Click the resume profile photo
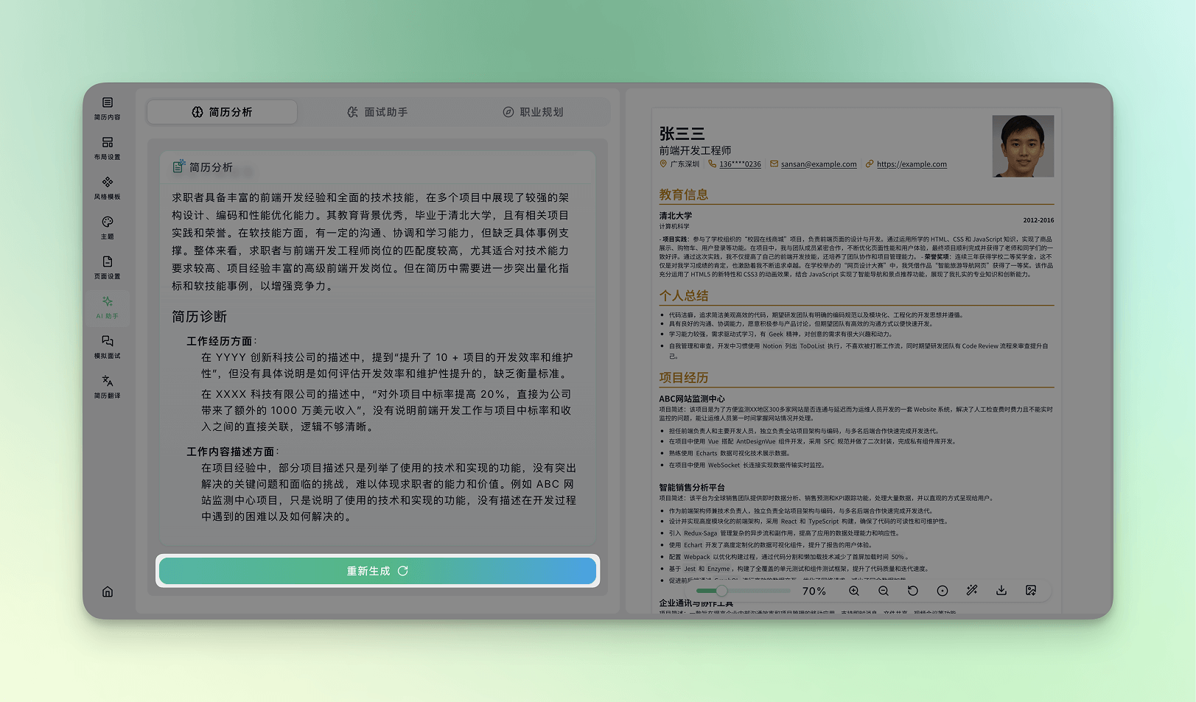This screenshot has height=702, width=1196. tap(1023, 146)
